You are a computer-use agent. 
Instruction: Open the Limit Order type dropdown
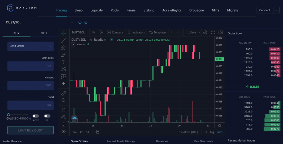30,46
